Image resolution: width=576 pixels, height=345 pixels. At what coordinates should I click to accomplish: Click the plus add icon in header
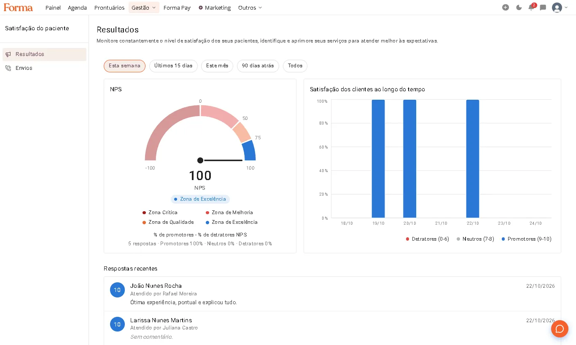pos(506,8)
